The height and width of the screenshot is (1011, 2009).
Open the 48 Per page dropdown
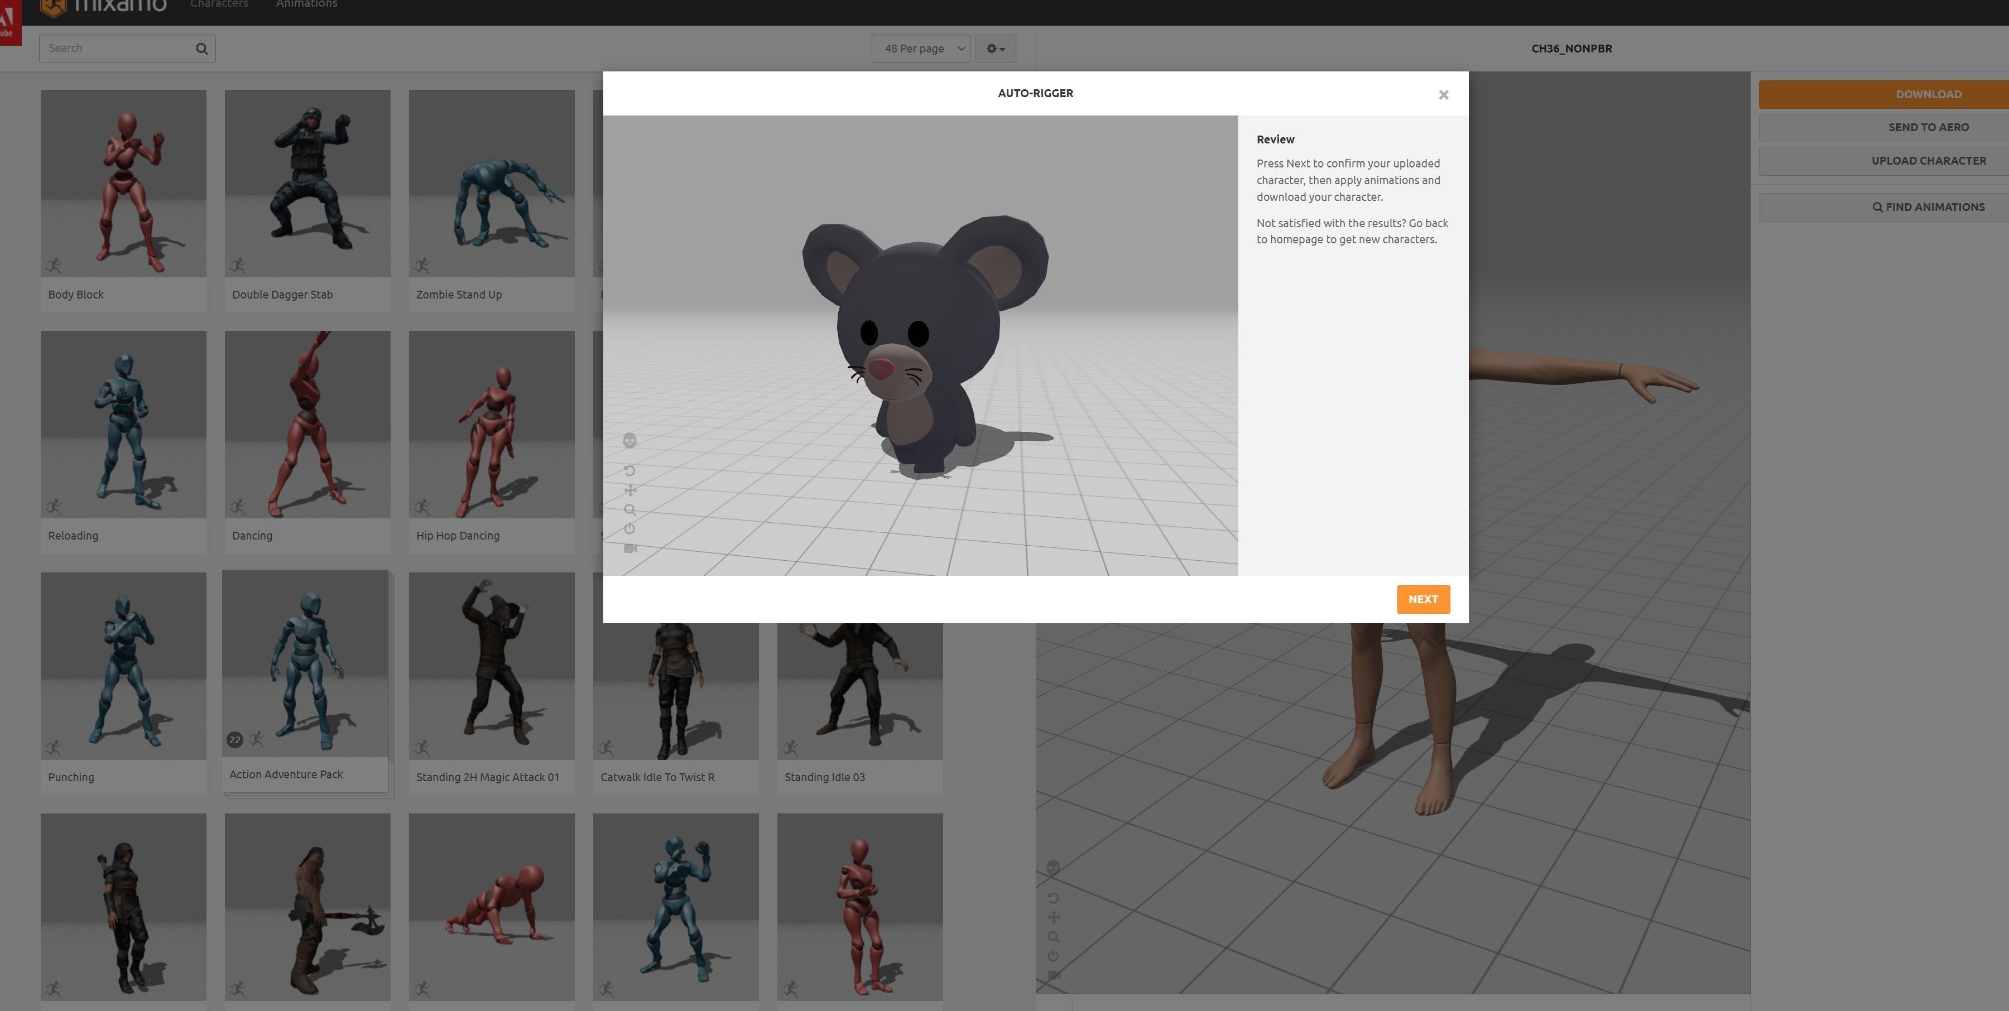pyautogui.click(x=921, y=49)
